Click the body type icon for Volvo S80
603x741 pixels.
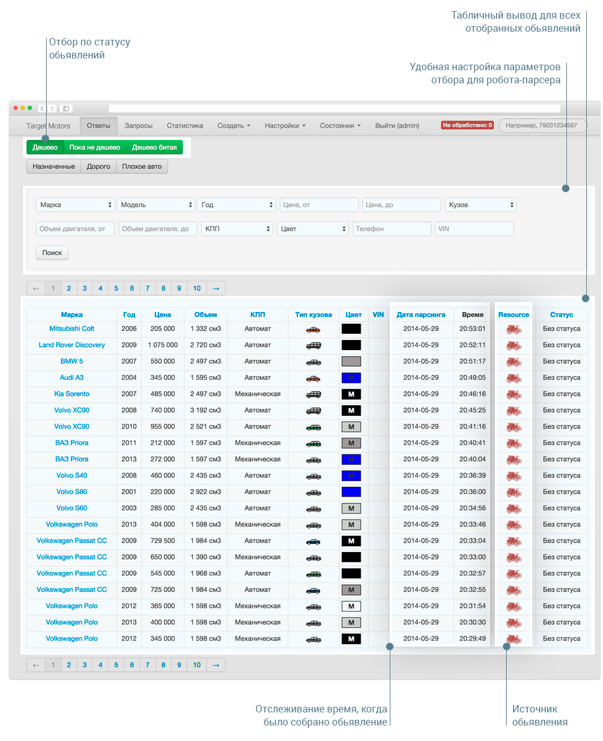(313, 492)
